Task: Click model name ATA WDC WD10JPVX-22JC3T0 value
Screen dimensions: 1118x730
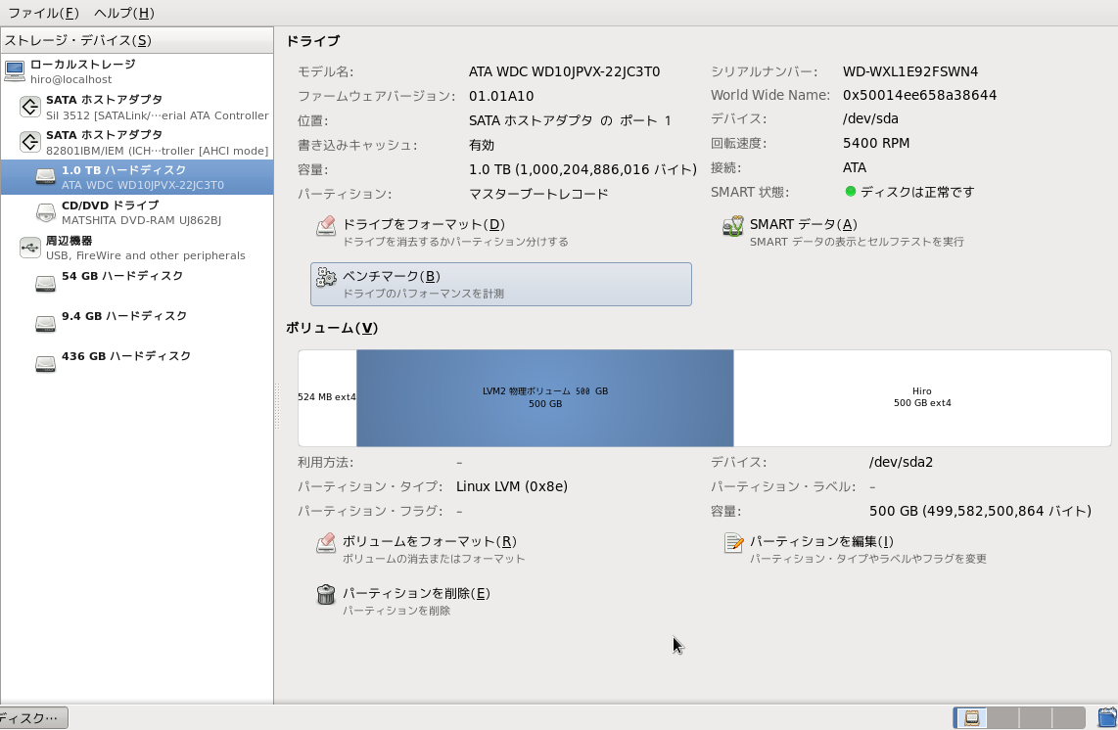Action: [x=564, y=71]
